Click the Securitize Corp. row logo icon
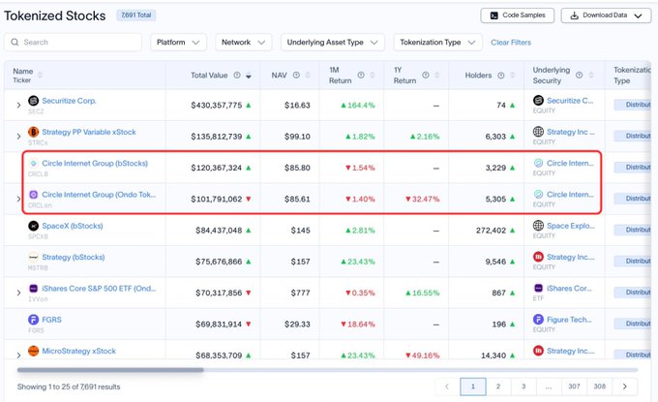 pos(33,101)
